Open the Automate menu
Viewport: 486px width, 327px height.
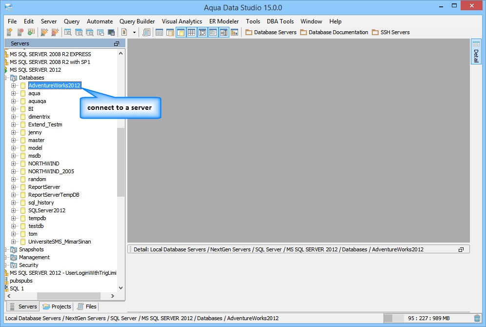[100, 21]
